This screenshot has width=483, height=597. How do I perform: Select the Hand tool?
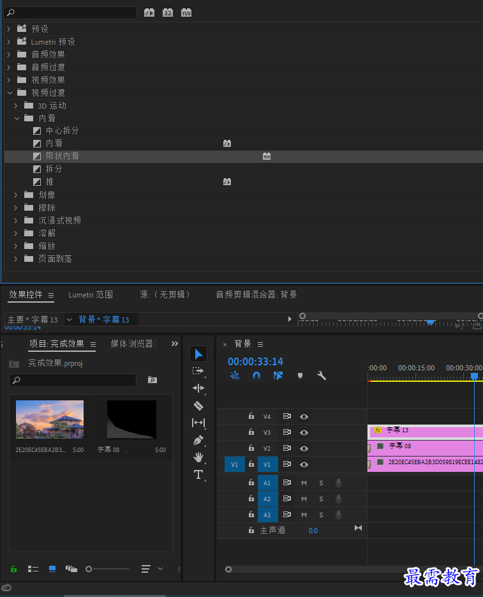pyautogui.click(x=198, y=457)
